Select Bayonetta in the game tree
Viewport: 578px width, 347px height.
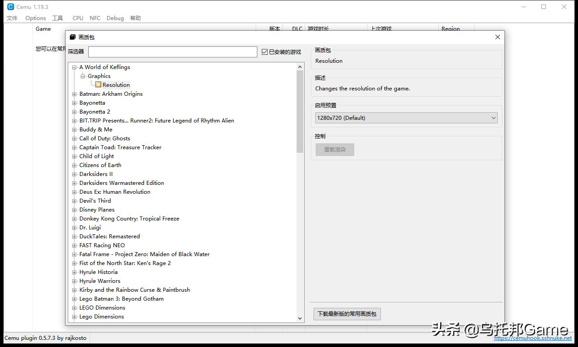(92, 103)
